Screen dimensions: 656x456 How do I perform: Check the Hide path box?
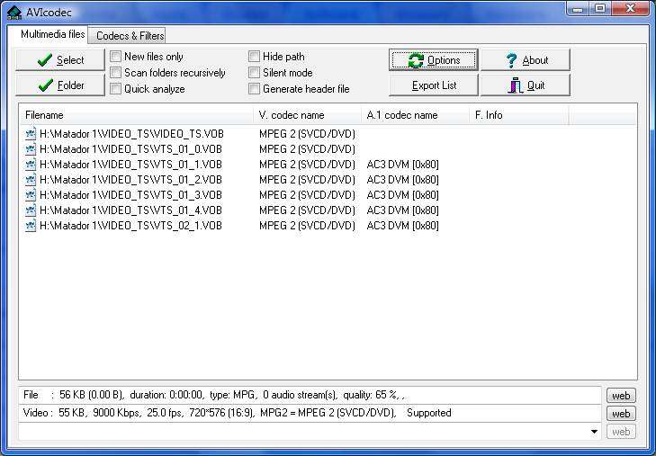point(254,57)
